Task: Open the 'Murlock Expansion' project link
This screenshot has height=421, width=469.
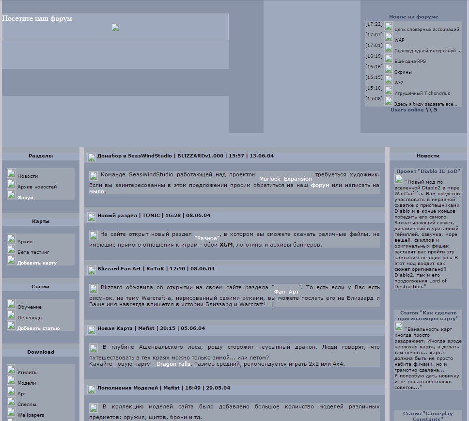Action: (285, 179)
